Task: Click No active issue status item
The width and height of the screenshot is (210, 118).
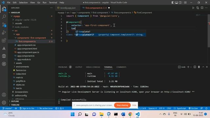Action: coord(45,108)
